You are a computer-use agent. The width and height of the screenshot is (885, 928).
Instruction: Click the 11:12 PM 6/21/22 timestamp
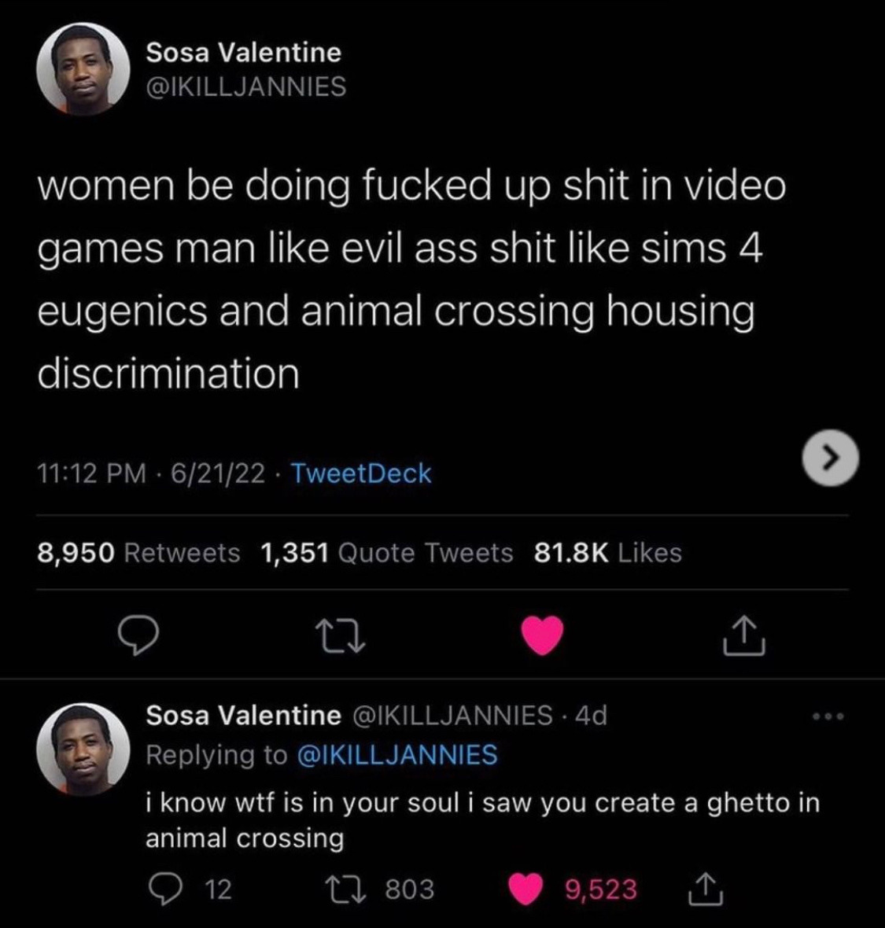point(151,473)
